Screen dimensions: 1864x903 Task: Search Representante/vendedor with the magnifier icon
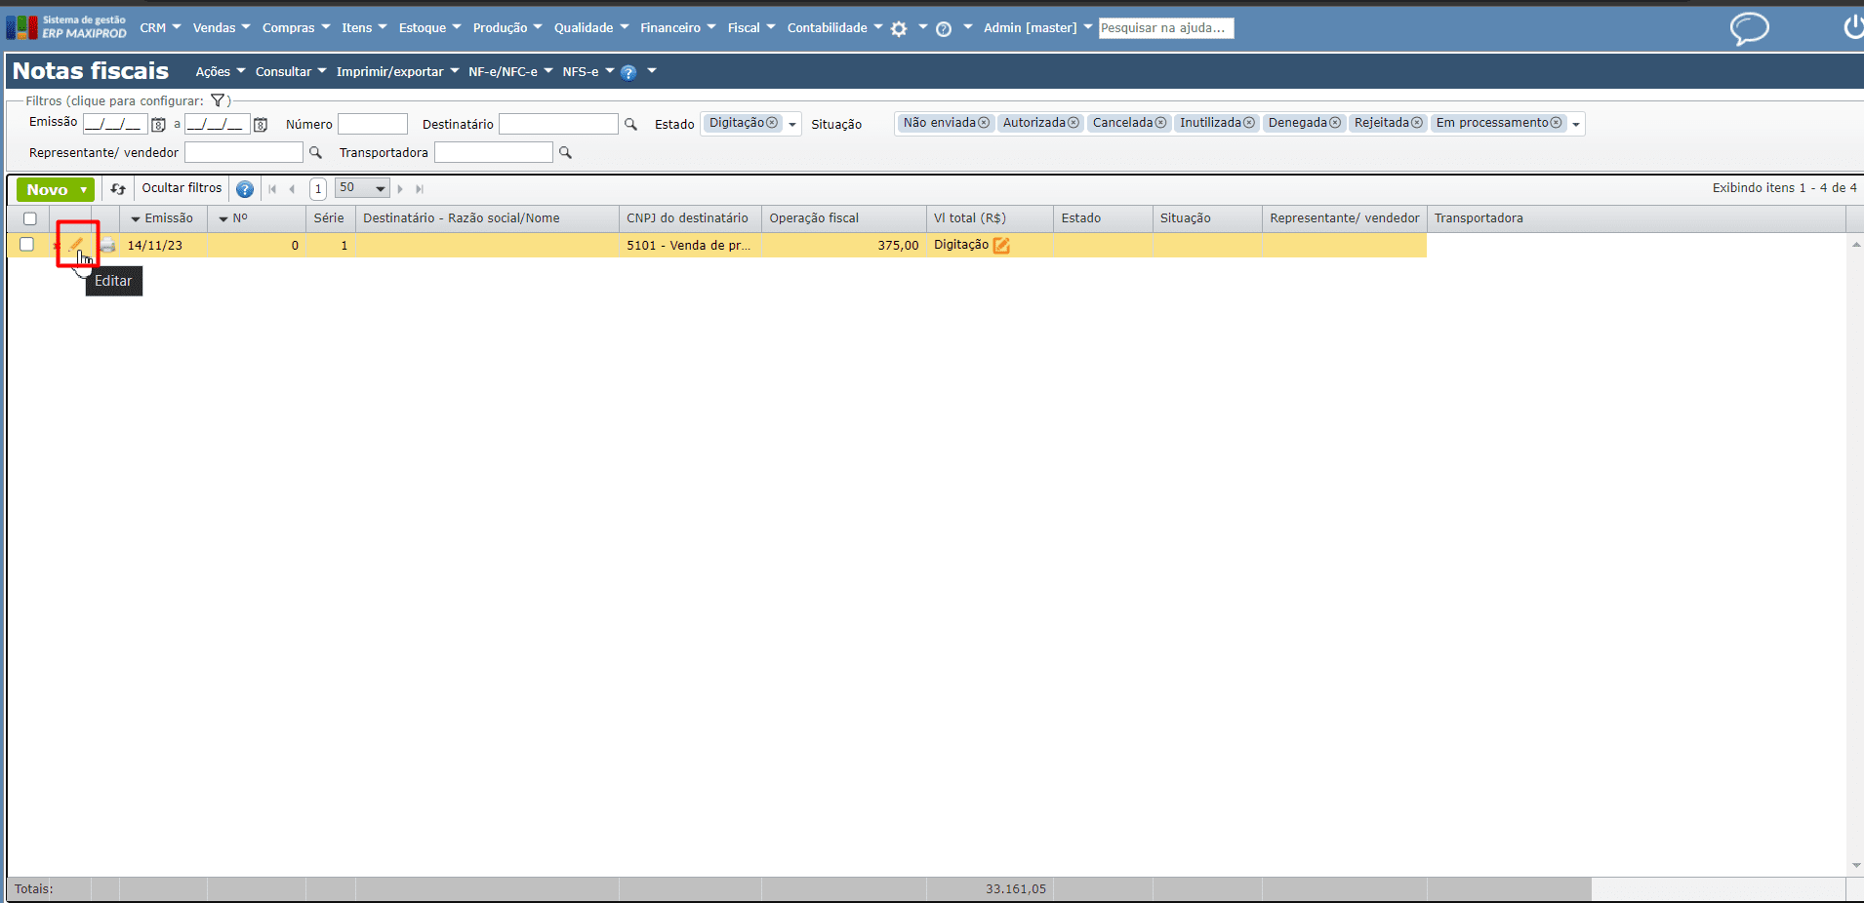point(315,153)
